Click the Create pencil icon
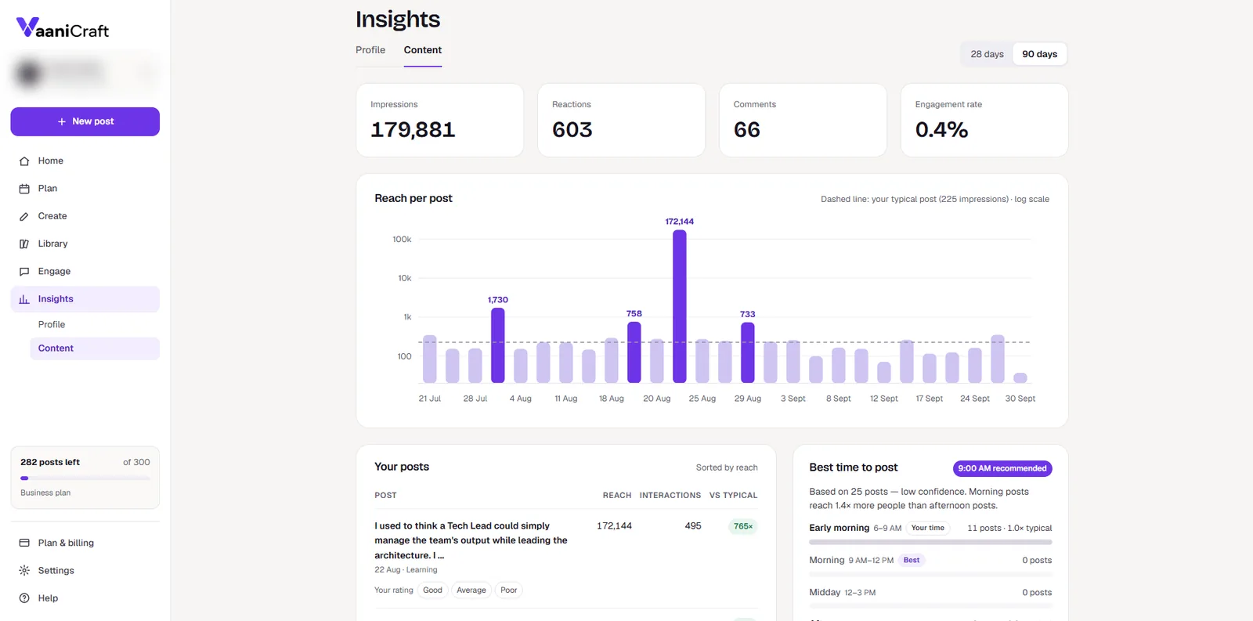Screen dimensions: 1253x621 (24, 216)
